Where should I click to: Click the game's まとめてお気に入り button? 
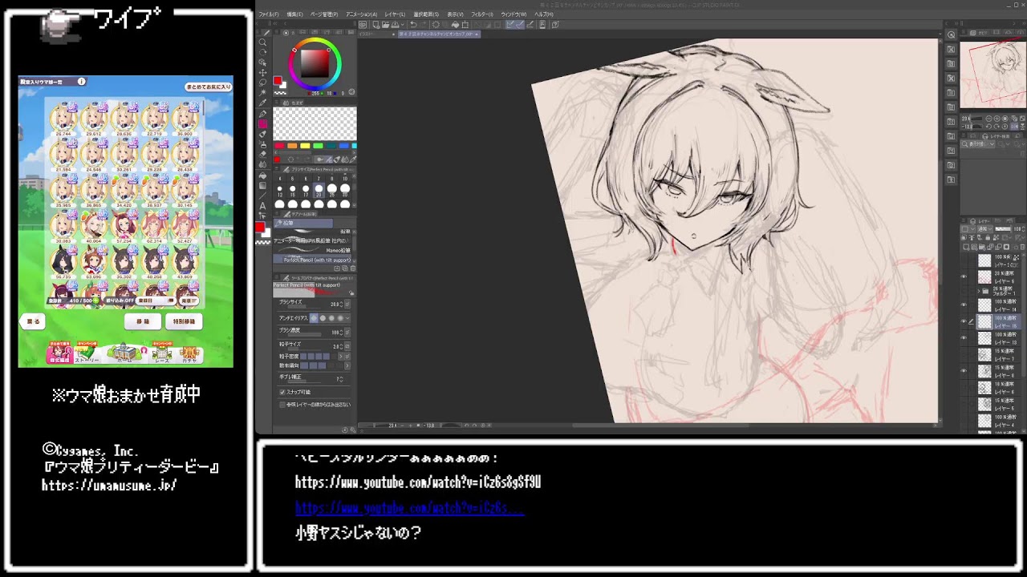click(208, 86)
